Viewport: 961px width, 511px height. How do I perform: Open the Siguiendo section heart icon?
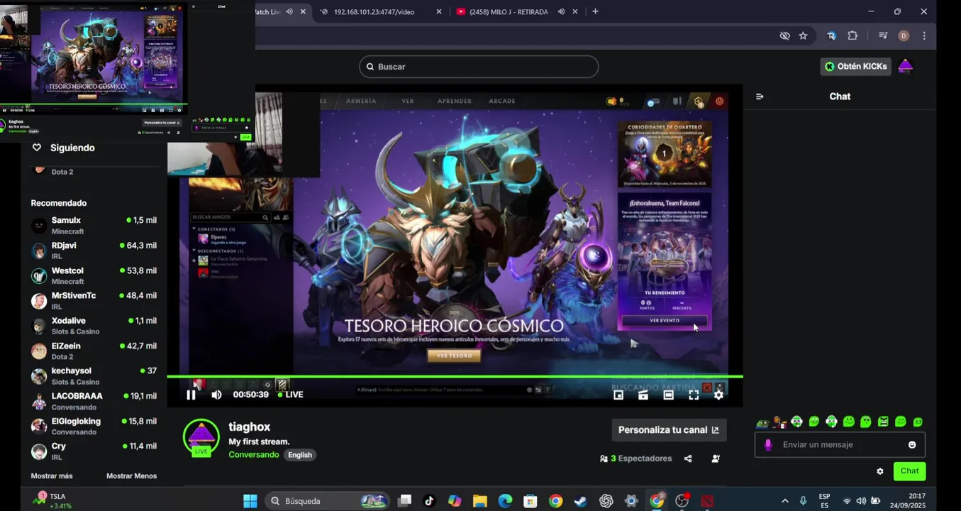tap(37, 148)
